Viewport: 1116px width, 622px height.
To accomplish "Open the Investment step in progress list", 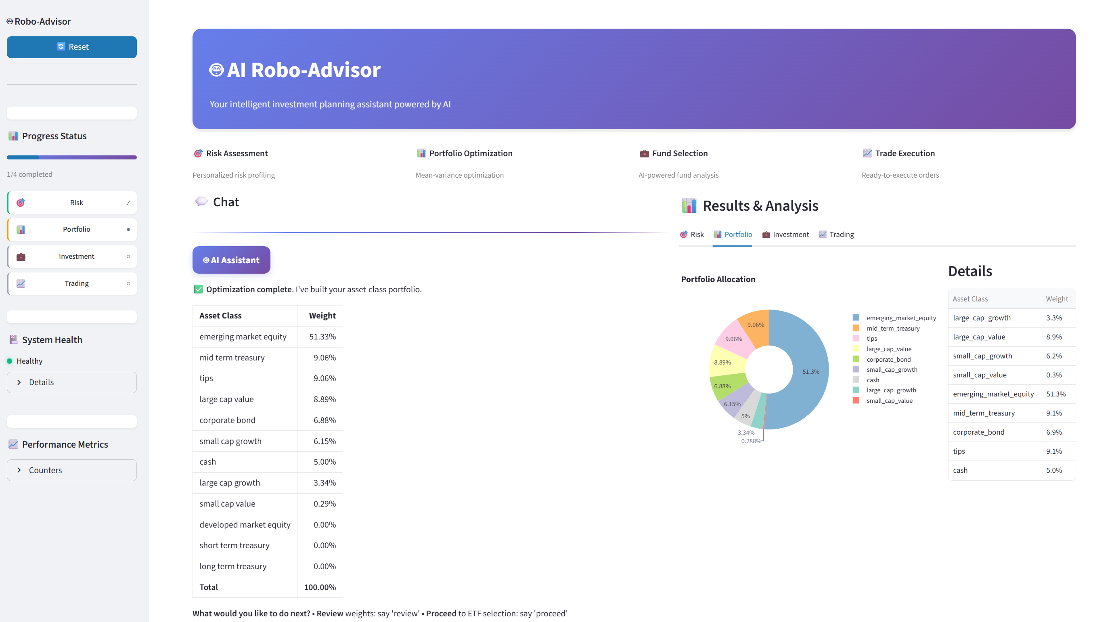I will [x=76, y=256].
